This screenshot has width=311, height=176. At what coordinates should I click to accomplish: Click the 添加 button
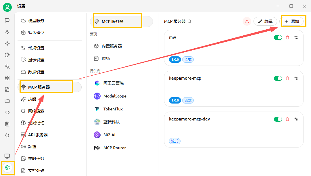point(292,22)
